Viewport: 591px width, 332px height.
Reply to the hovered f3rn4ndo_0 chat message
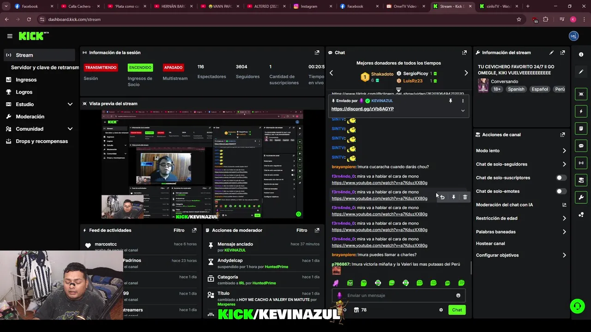tap(442, 197)
